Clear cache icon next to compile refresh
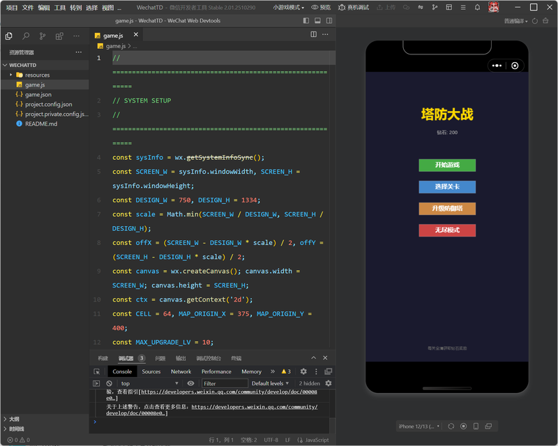 [x=545, y=21]
